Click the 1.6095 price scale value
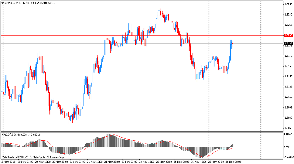This screenshot has width=294, height=164. coord(288,107)
